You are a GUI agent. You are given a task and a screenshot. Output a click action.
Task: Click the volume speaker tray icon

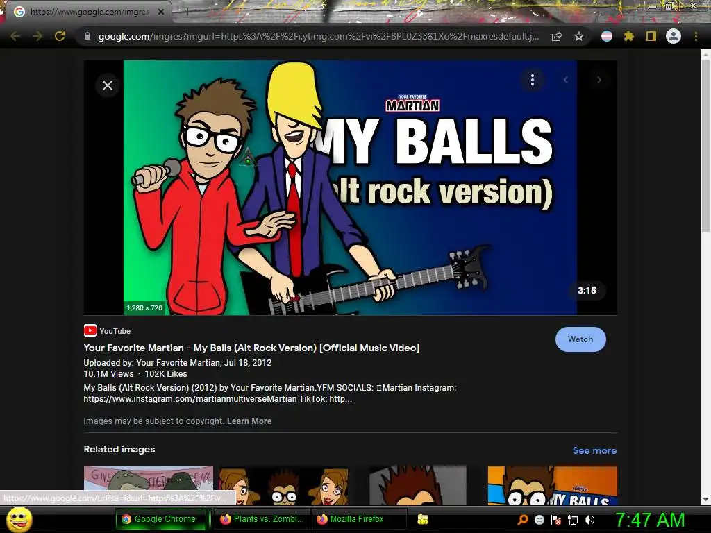click(x=589, y=520)
